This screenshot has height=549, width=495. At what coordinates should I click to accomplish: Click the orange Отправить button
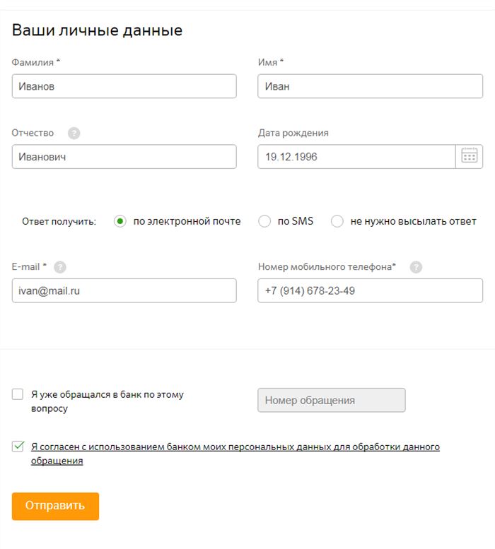[x=55, y=506]
